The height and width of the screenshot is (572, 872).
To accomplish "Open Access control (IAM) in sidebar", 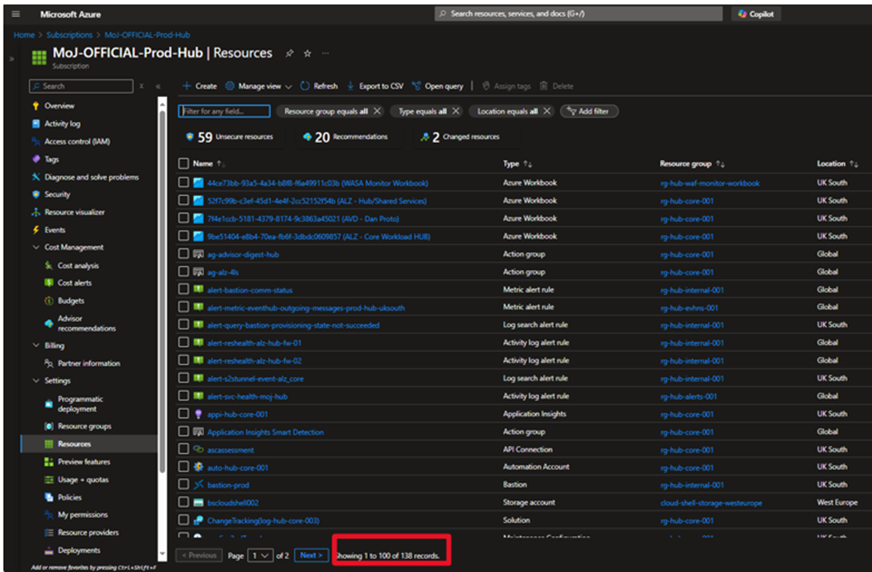I will (77, 141).
